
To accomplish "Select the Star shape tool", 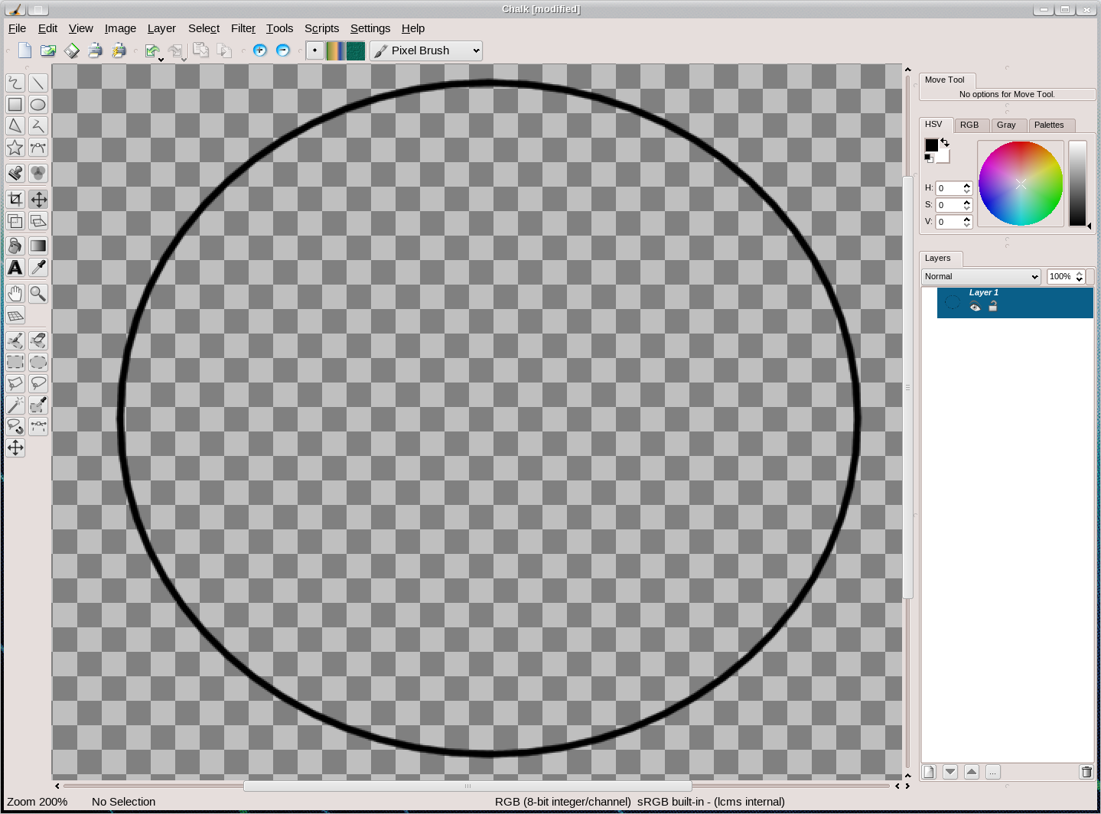I will (x=15, y=147).
